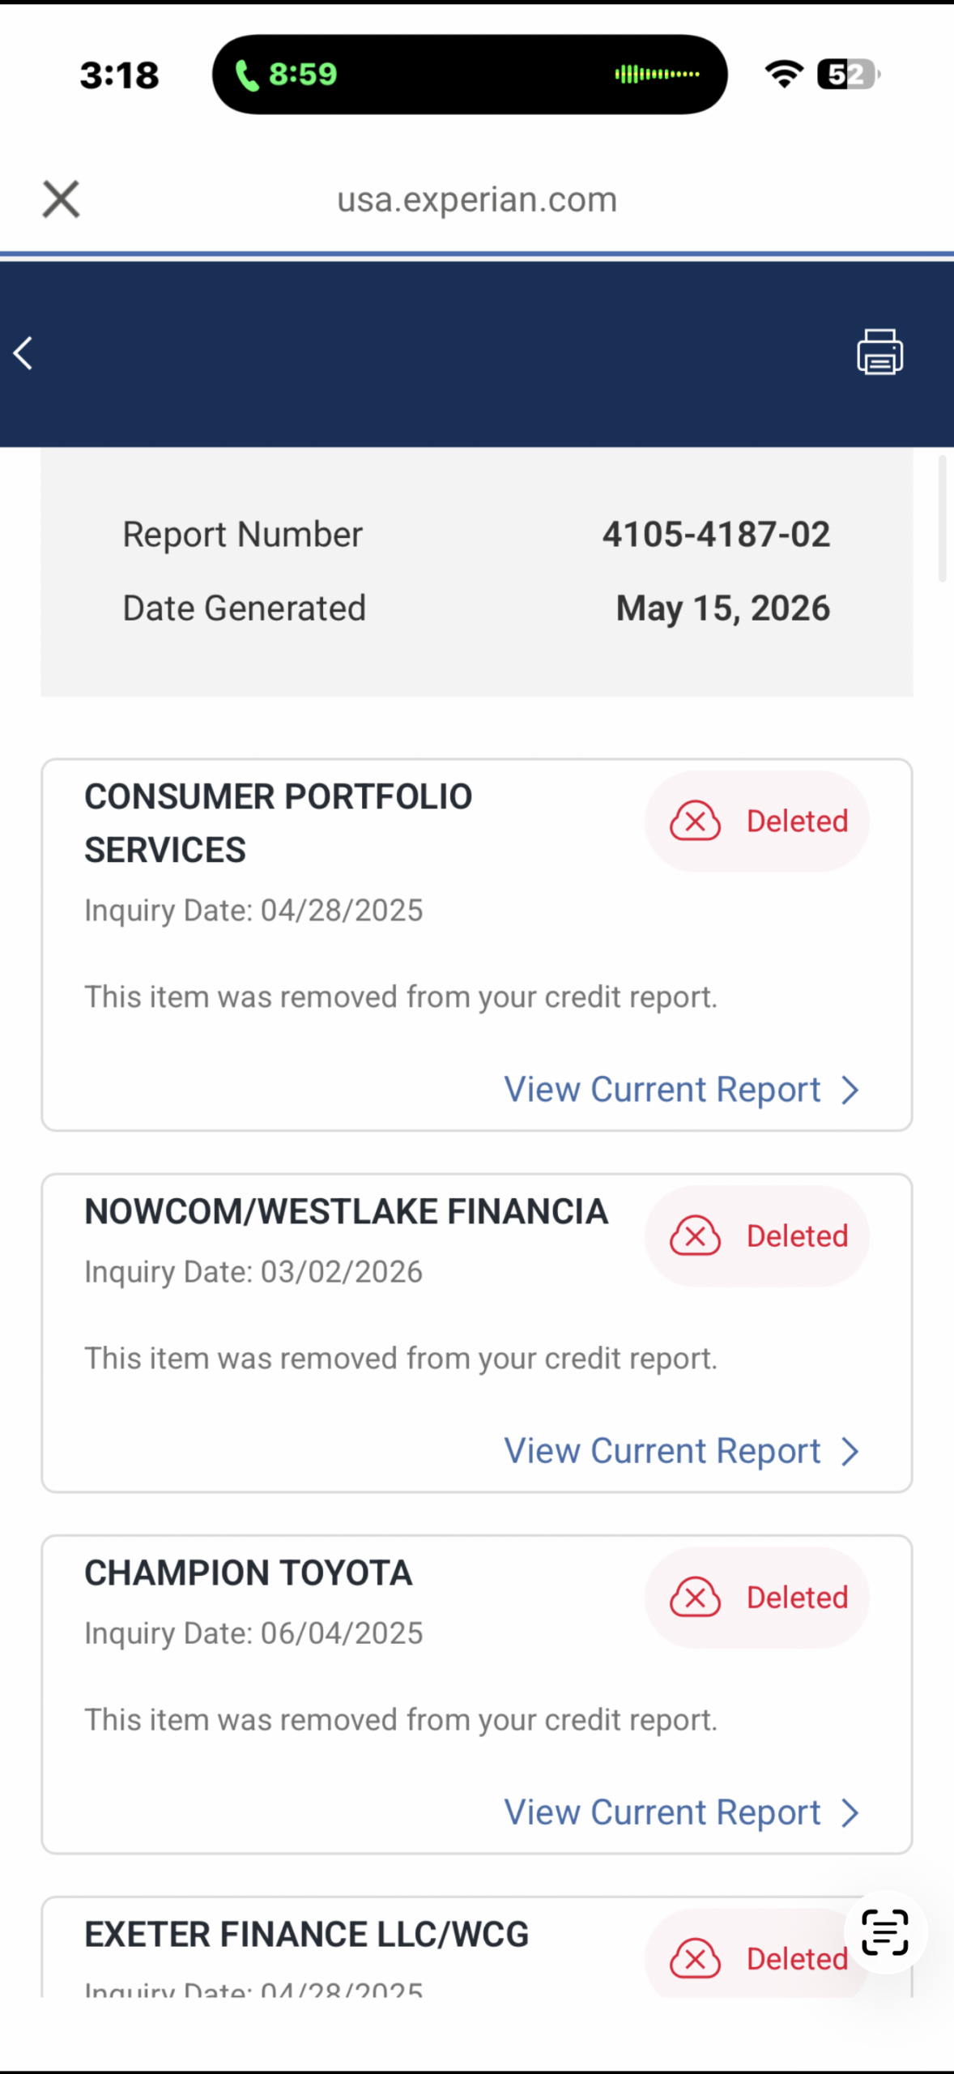Image resolution: width=954 pixels, height=2074 pixels.
Task: Tap the live text scan icon
Action: pyautogui.click(x=885, y=1931)
